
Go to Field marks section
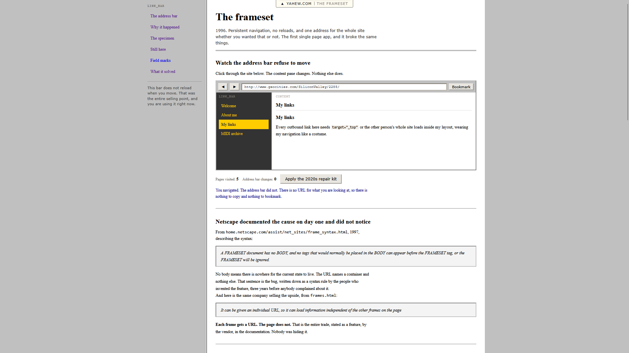[160, 60]
